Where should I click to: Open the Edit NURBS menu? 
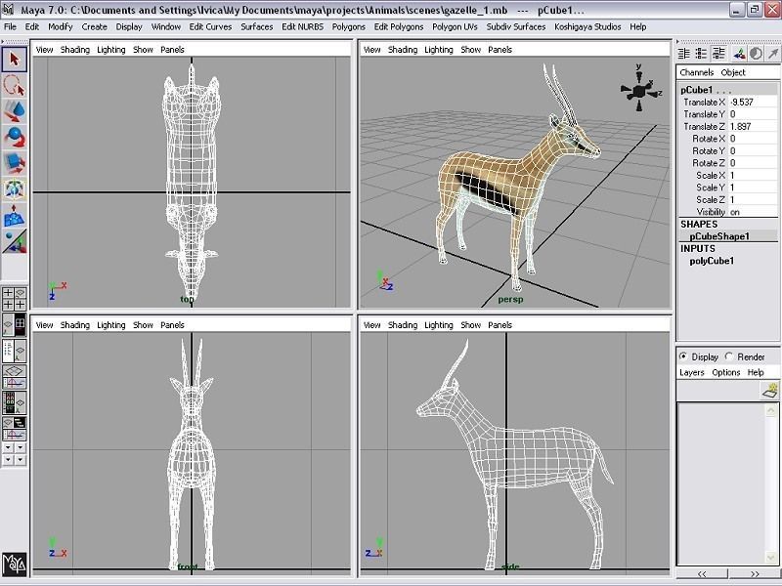coord(302,27)
